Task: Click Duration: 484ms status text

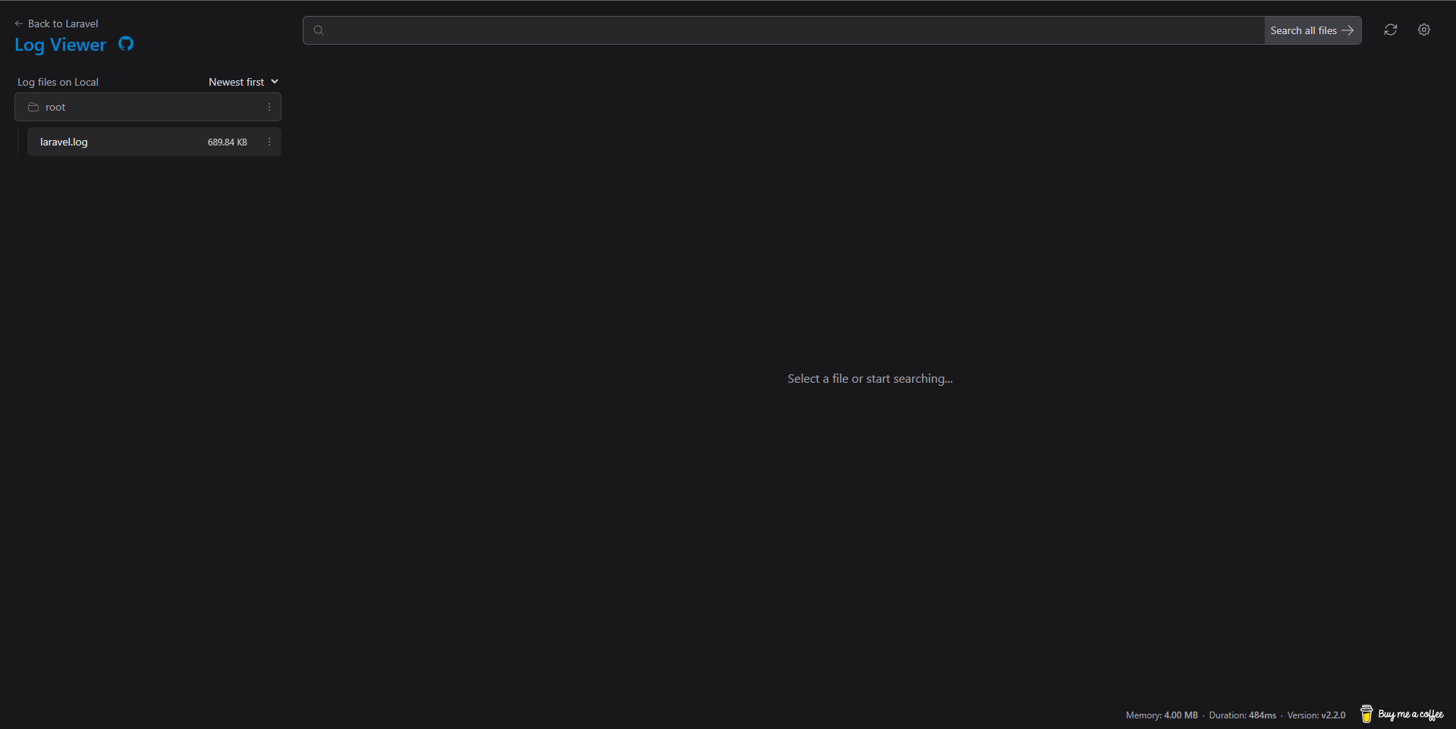Action: (1243, 715)
